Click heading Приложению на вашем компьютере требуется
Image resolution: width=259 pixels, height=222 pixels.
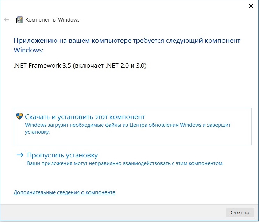127,45
